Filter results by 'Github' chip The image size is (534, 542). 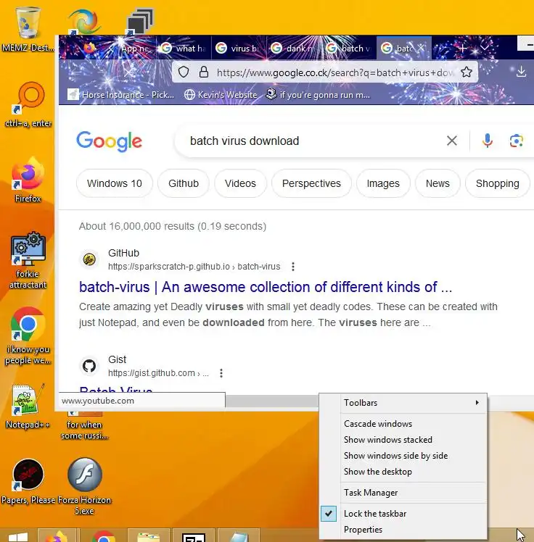tap(184, 183)
